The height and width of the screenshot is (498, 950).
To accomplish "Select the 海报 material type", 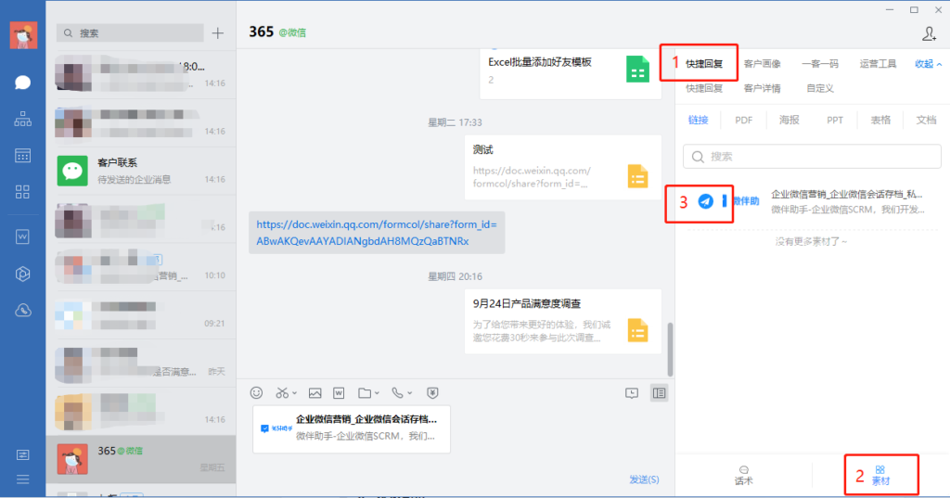I will (789, 120).
